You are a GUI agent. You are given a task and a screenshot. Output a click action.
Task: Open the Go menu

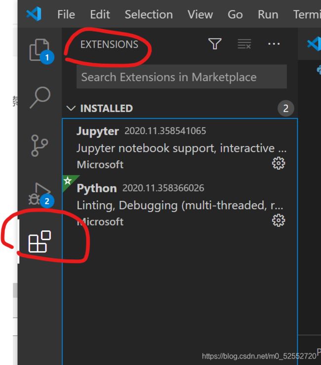click(x=235, y=14)
